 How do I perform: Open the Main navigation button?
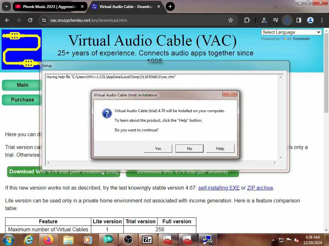click(21, 85)
